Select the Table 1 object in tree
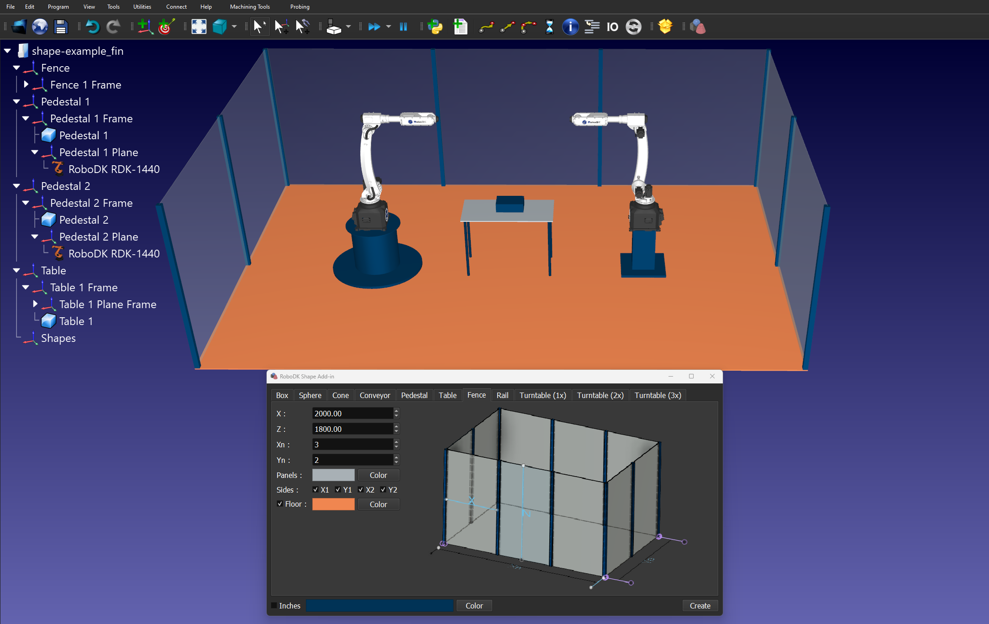The height and width of the screenshot is (624, 989). pos(76,321)
